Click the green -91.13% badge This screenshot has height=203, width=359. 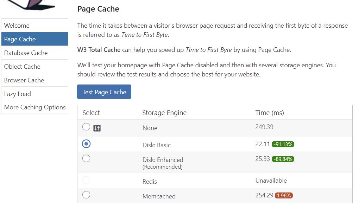coord(283,144)
